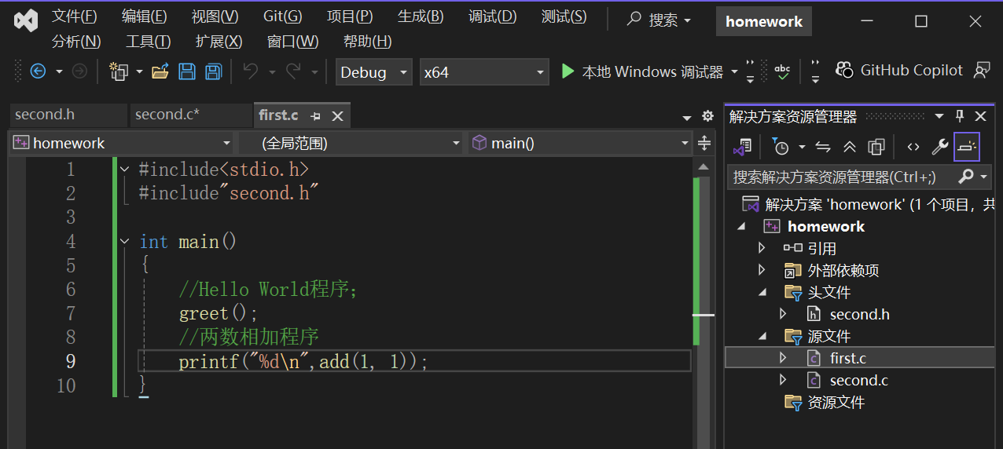1003x449 pixels.
Task: Save the current file with Save icon
Action: point(187,71)
